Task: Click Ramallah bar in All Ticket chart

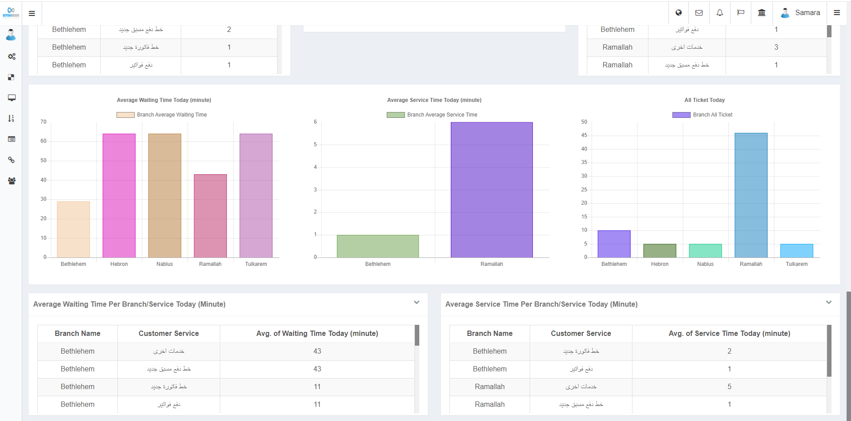Action: 751,195
